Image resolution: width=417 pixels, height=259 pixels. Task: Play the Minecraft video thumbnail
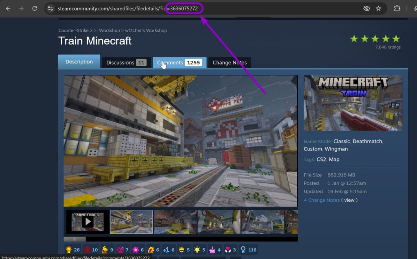(x=88, y=222)
